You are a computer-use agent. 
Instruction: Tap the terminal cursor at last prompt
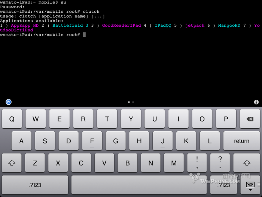pyautogui.click(x=84, y=35)
